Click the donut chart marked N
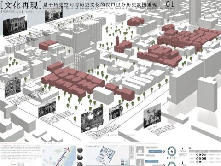The width and height of the screenshot is (221, 166). point(172,151)
